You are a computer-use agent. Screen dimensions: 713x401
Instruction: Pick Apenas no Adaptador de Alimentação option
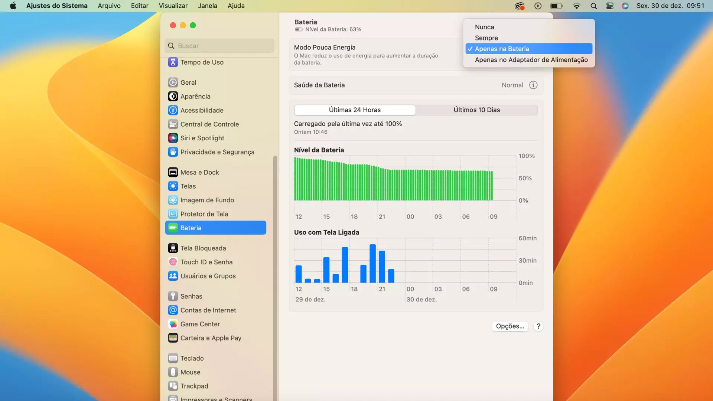[x=531, y=60]
